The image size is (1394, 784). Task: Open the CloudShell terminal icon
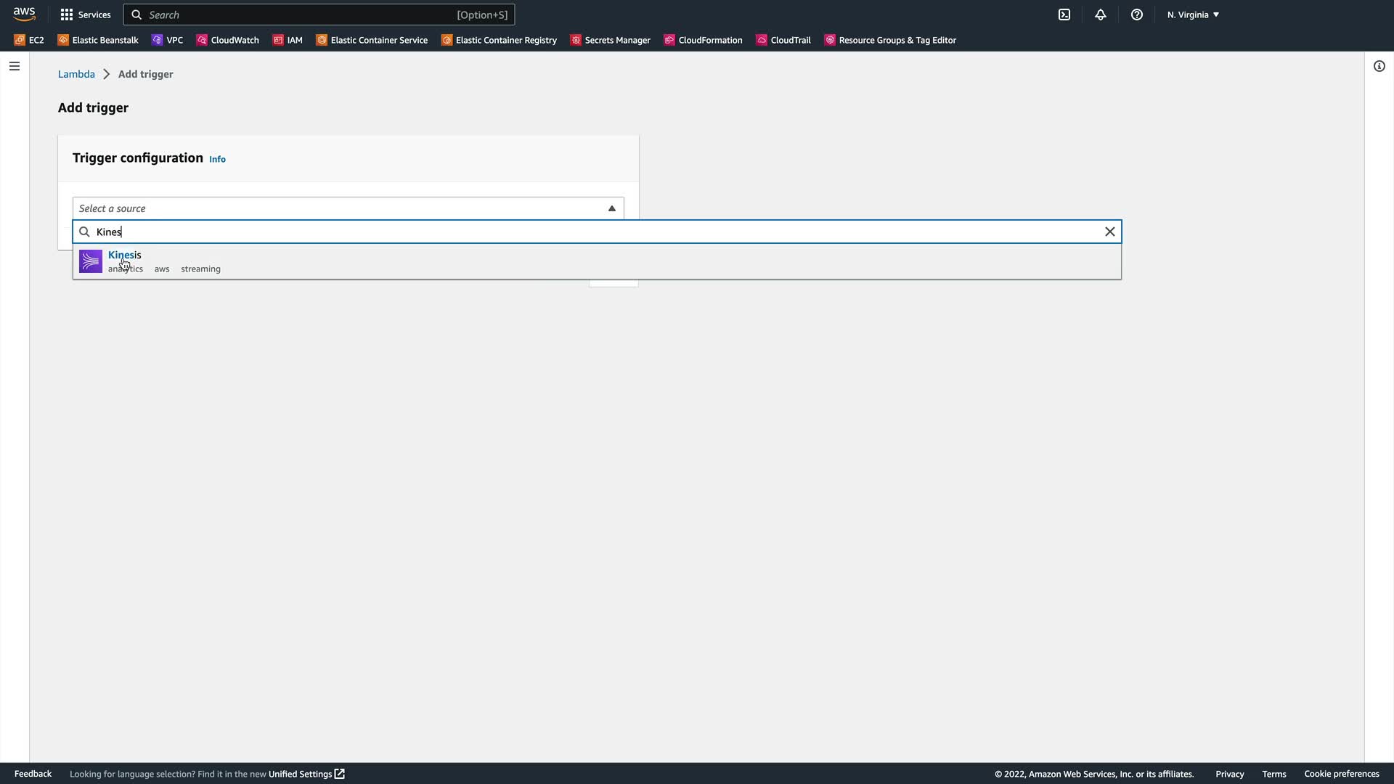(x=1064, y=15)
